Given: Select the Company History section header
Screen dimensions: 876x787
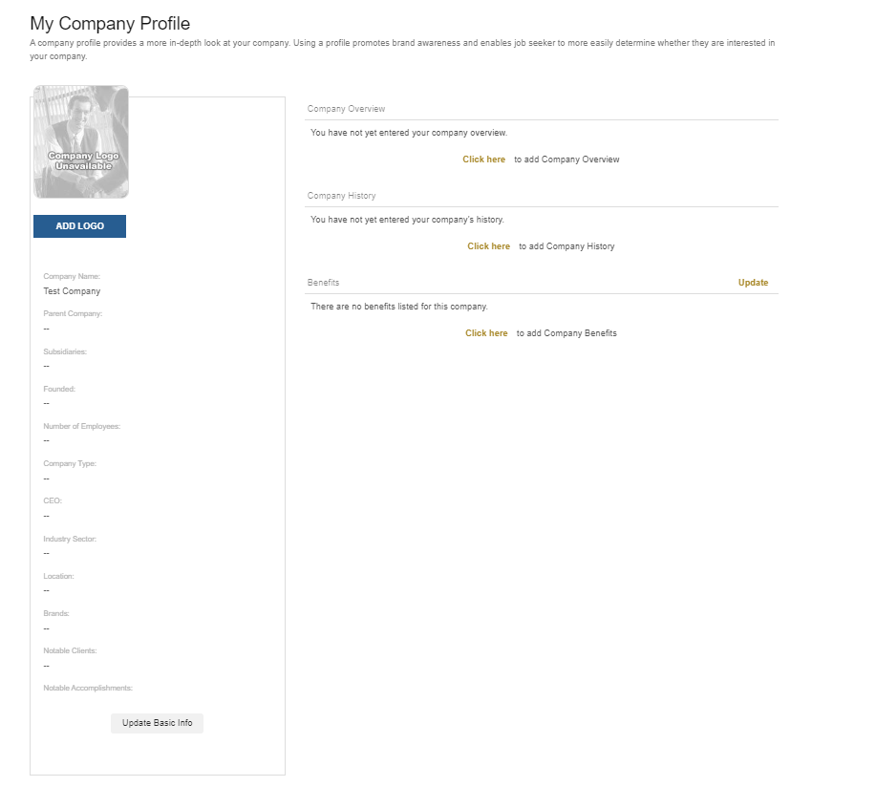Looking at the screenshot, I should [341, 196].
